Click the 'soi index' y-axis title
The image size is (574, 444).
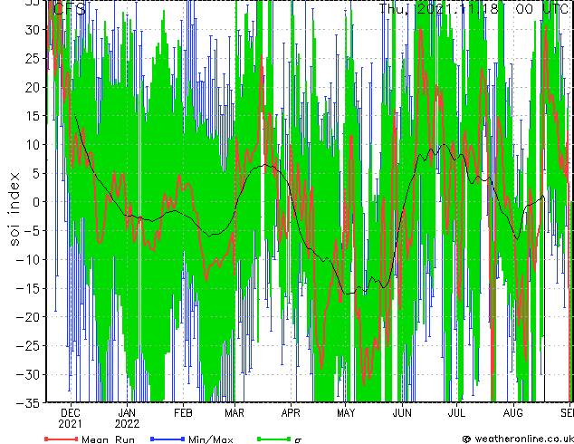[14, 208]
